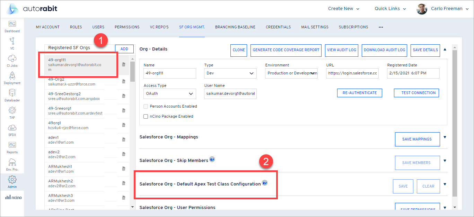The image size is (474, 217).
Task: Click the Generate Code Coverage Report button
Action: pyautogui.click(x=286, y=50)
